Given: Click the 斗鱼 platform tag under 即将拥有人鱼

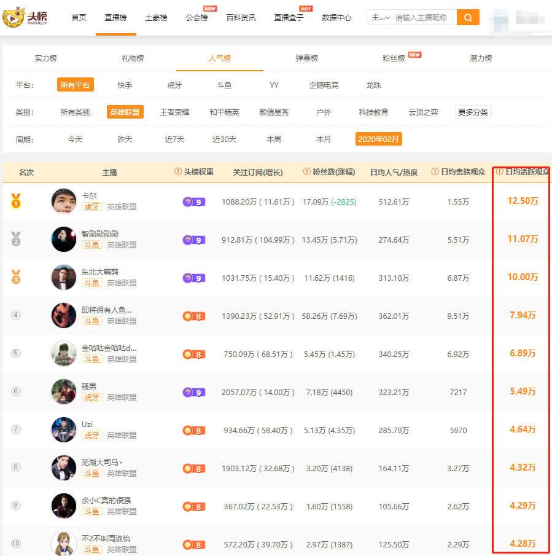Looking at the screenshot, I should tap(92, 321).
